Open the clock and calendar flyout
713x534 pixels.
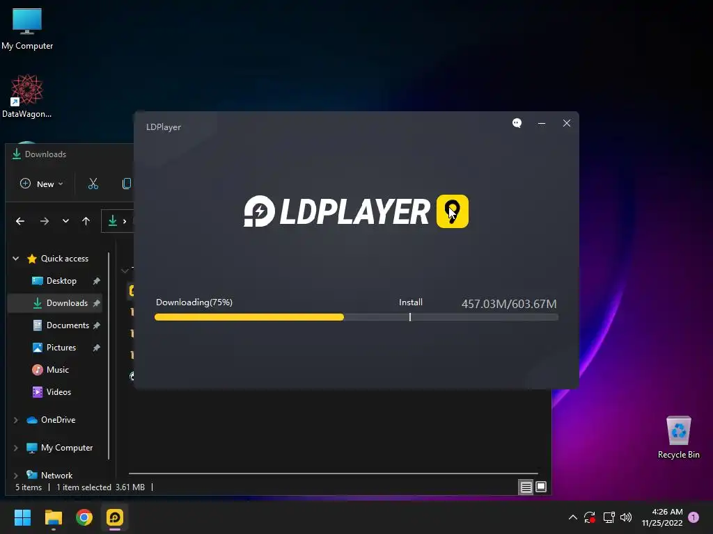662,517
